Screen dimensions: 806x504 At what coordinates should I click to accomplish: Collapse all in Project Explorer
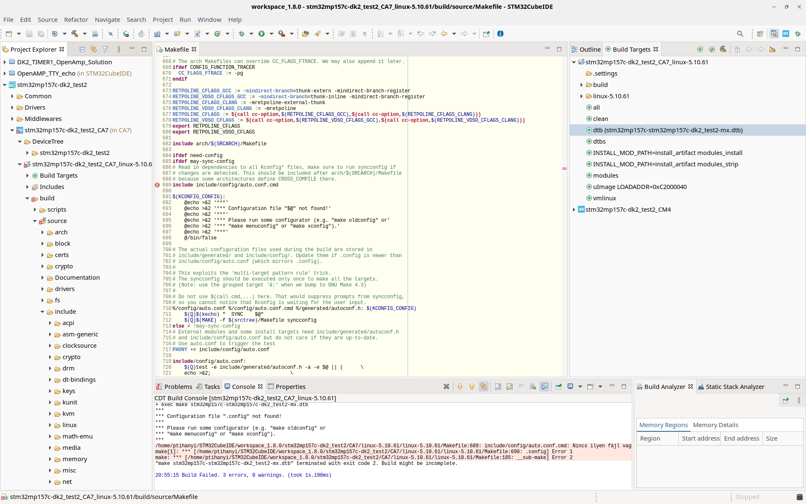[82, 49]
